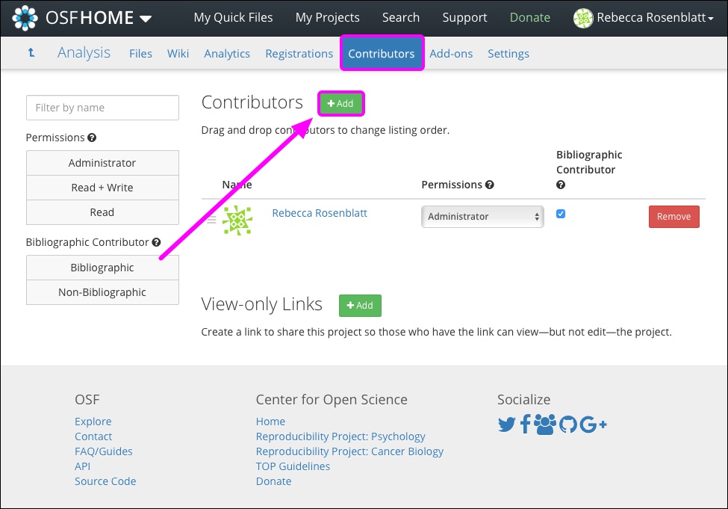Filter by Bibliographic contributors

102,268
